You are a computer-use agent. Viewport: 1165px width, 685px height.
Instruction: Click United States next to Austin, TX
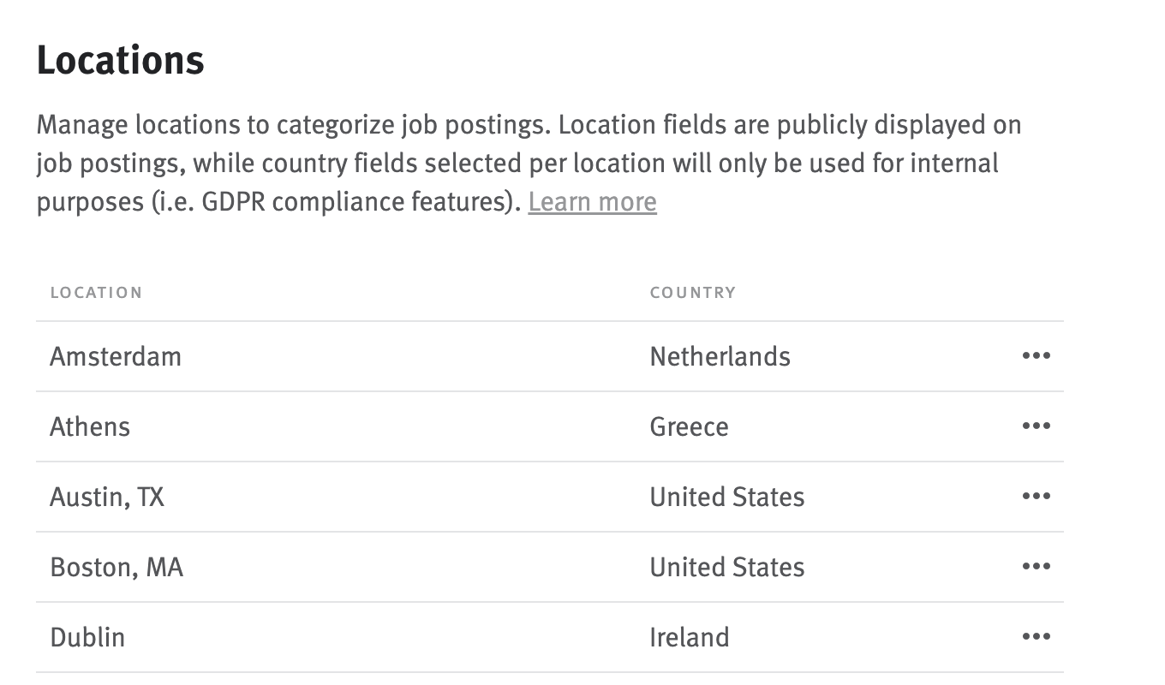[726, 497]
